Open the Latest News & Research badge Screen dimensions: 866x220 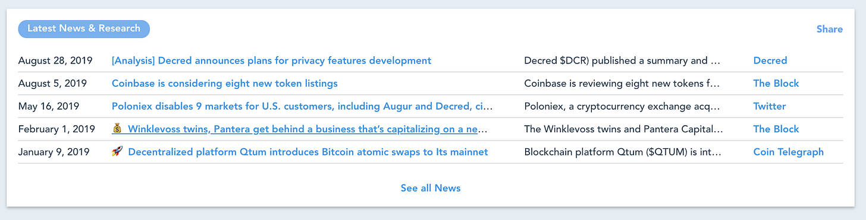pos(84,28)
